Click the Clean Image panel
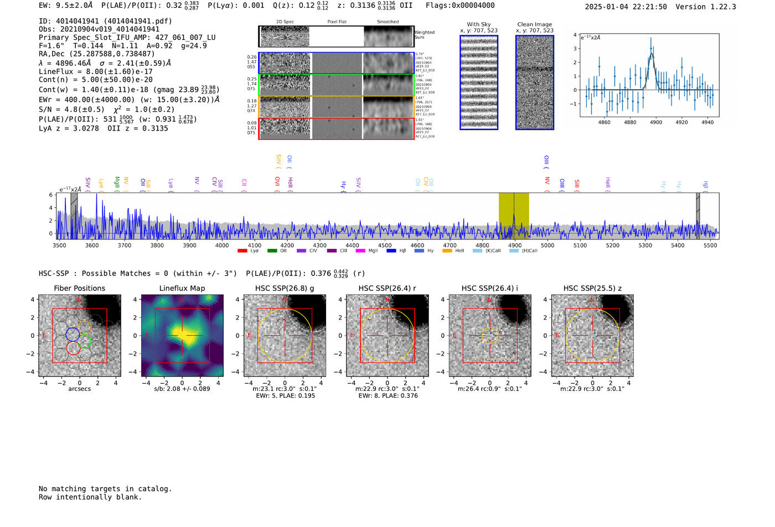Image resolution: width=775 pixels, height=527 pixels. (x=535, y=82)
